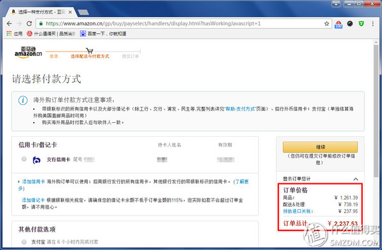
Task: Open the green shield extension icon
Action: pyautogui.click(x=361, y=24)
